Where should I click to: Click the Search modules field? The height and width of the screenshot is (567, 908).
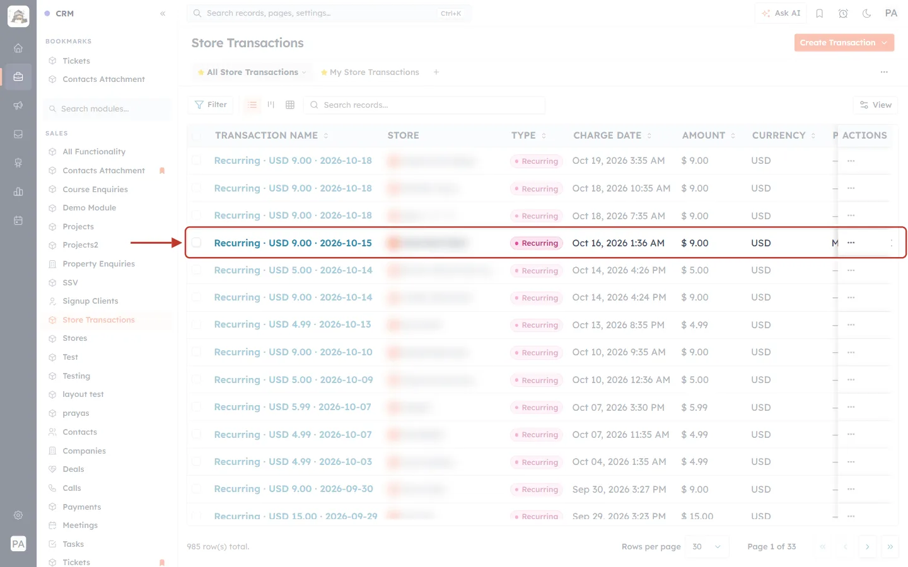pyautogui.click(x=107, y=109)
